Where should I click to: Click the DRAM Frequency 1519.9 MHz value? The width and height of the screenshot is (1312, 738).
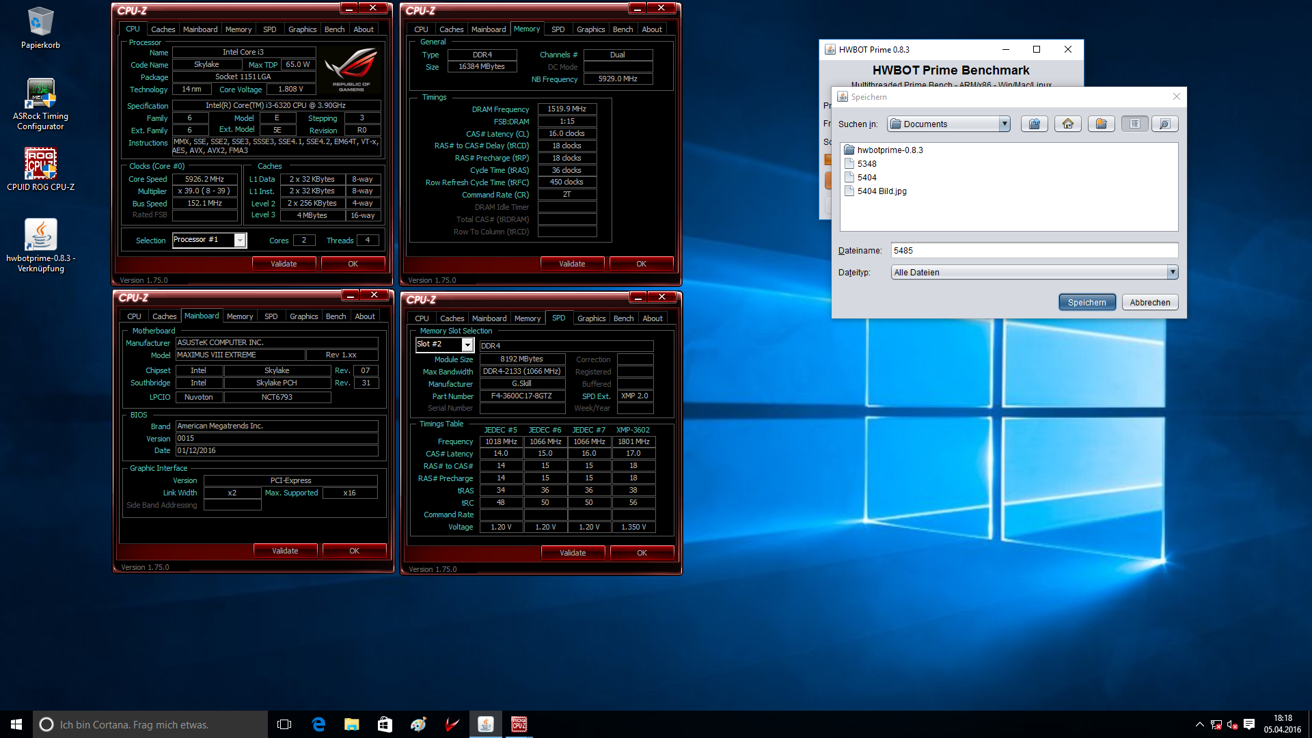pos(567,109)
